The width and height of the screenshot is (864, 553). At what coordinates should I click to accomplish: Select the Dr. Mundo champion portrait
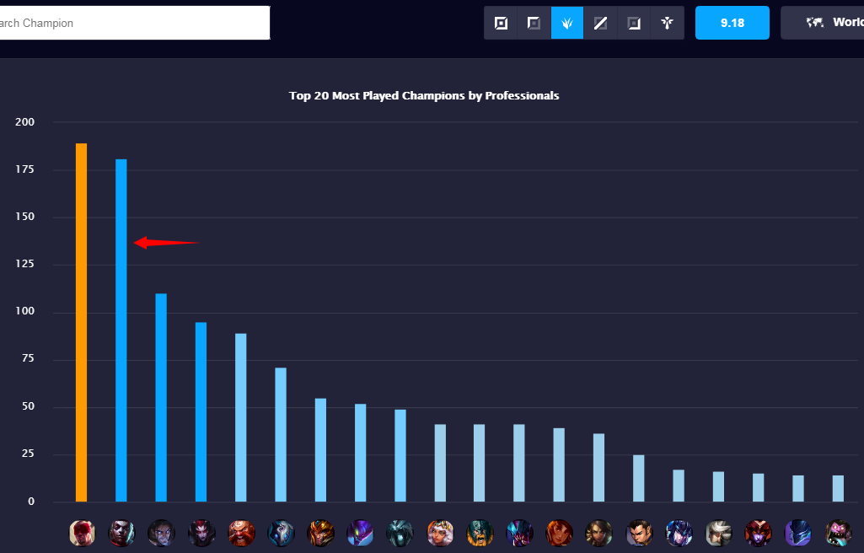click(x=839, y=533)
